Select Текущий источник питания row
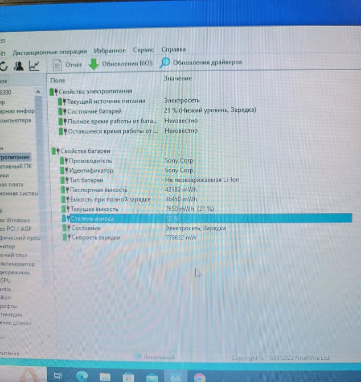The height and width of the screenshot is (382, 361). 106,101
